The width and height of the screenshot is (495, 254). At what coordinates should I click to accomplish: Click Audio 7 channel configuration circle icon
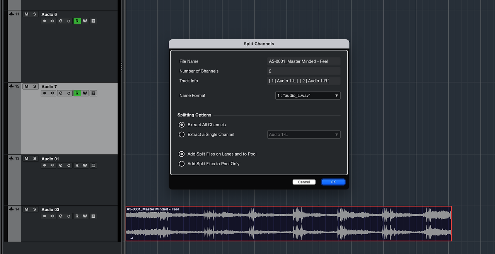click(69, 93)
